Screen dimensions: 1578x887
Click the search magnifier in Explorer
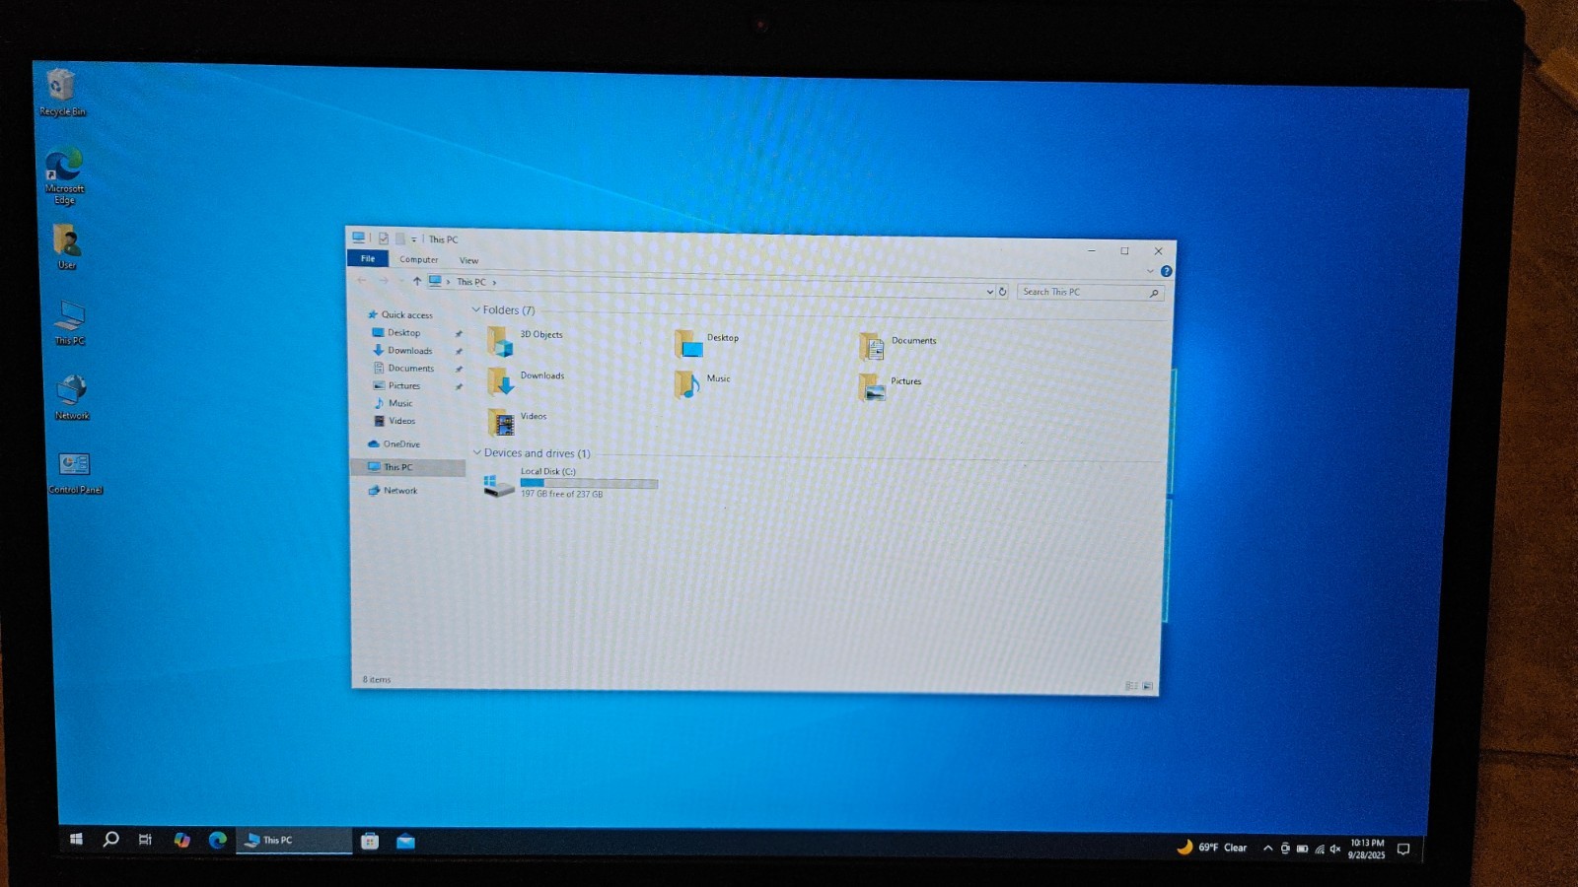pyautogui.click(x=1154, y=293)
